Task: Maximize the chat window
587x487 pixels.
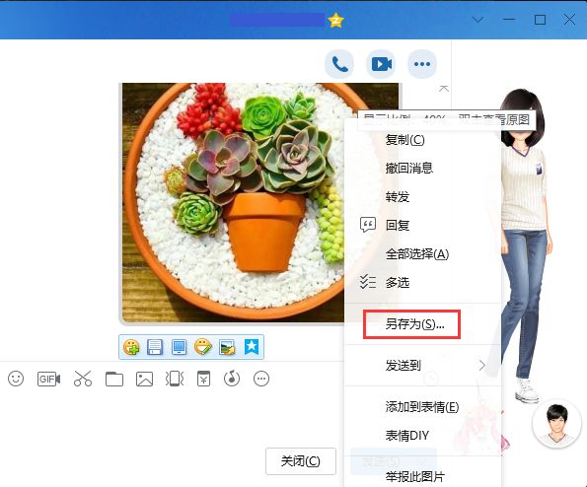Action: (540, 20)
